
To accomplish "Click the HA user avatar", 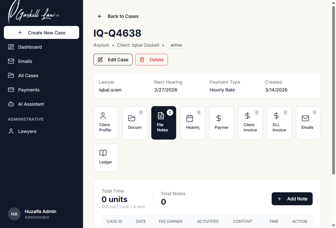I will tap(14, 214).
